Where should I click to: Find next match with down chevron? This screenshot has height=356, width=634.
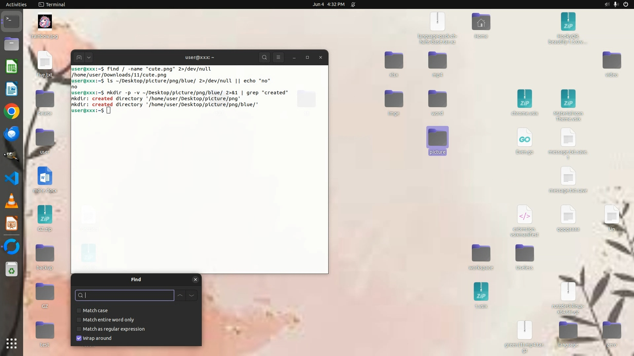click(x=192, y=295)
